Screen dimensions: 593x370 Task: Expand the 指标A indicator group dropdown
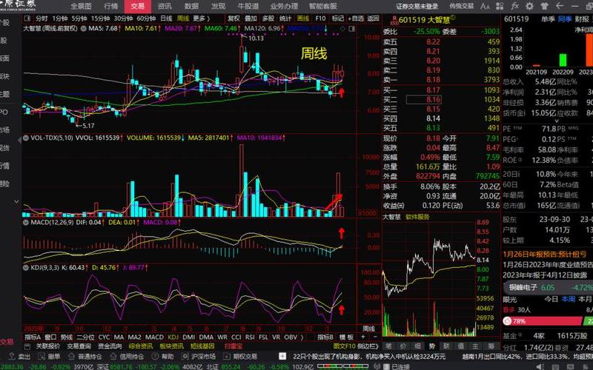tap(33, 337)
